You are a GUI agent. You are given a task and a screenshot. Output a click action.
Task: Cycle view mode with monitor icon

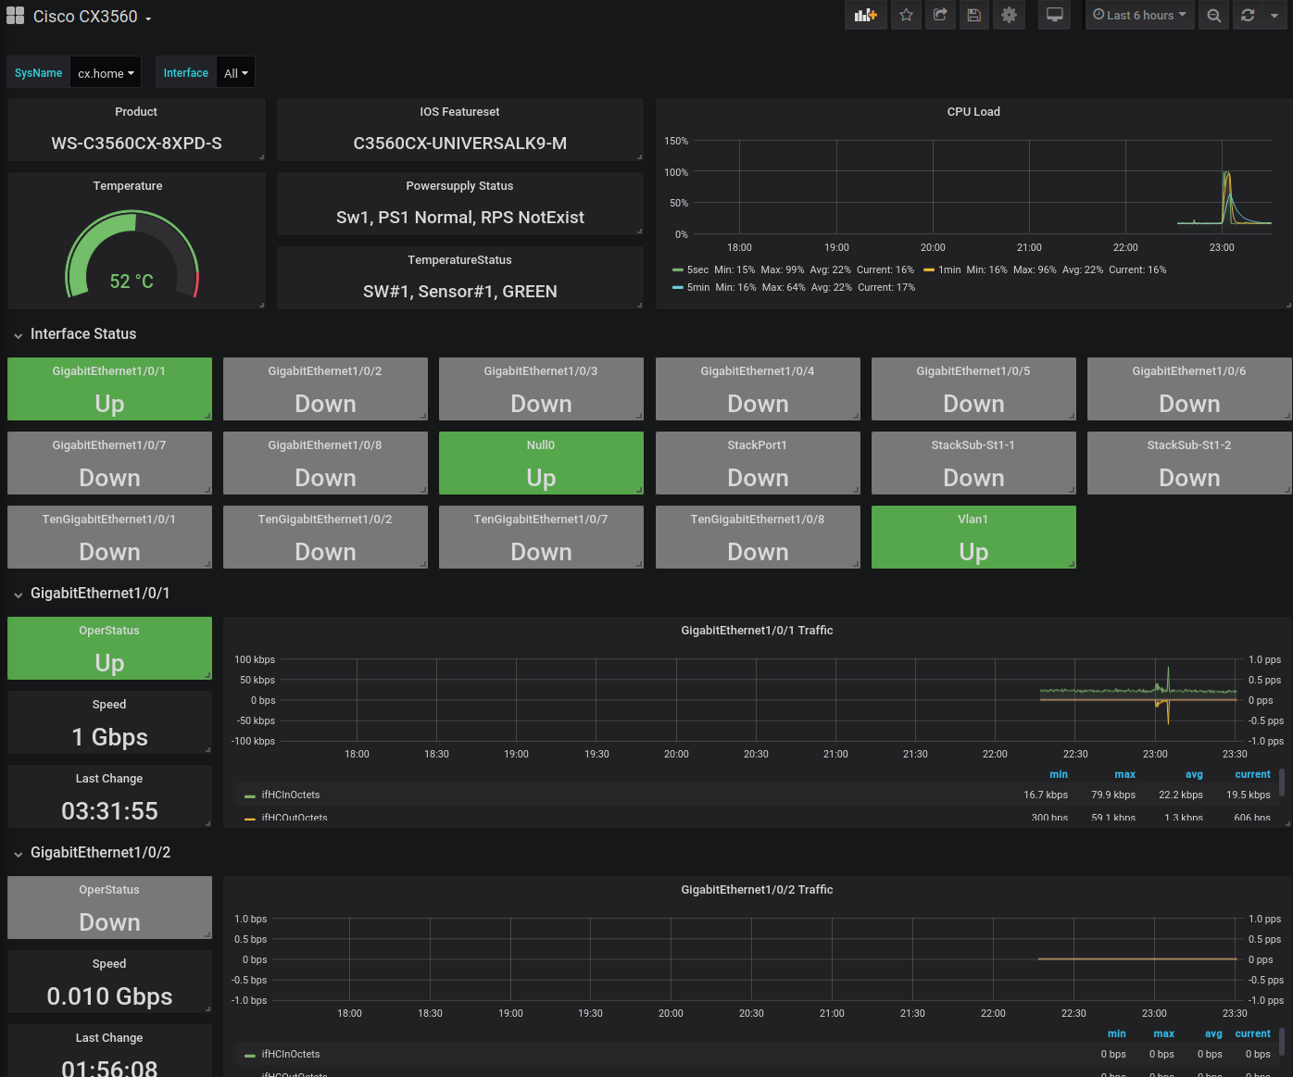click(x=1054, y=15)
